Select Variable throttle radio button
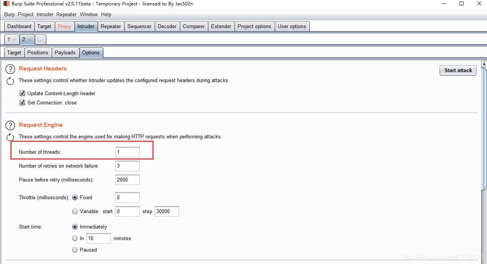 (x=75, y=211)
